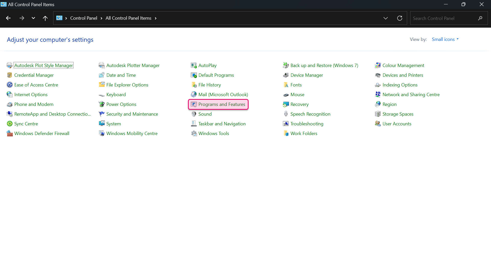Click the Device Manager icon
Image resolution: width=491 pixels, height=253 pixels.
(286, 75)
